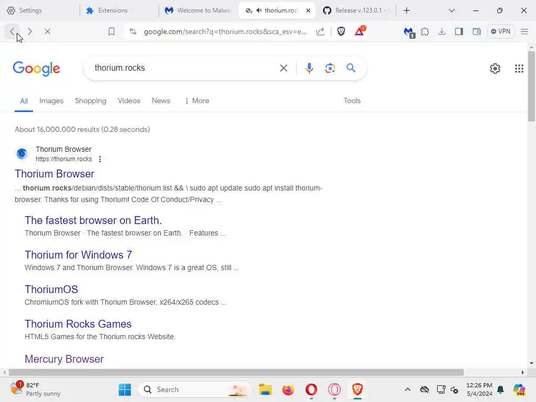Launch Firefox from taskbar
The image size is (536, 402).
pyautogui.click(x=288, y=389)
